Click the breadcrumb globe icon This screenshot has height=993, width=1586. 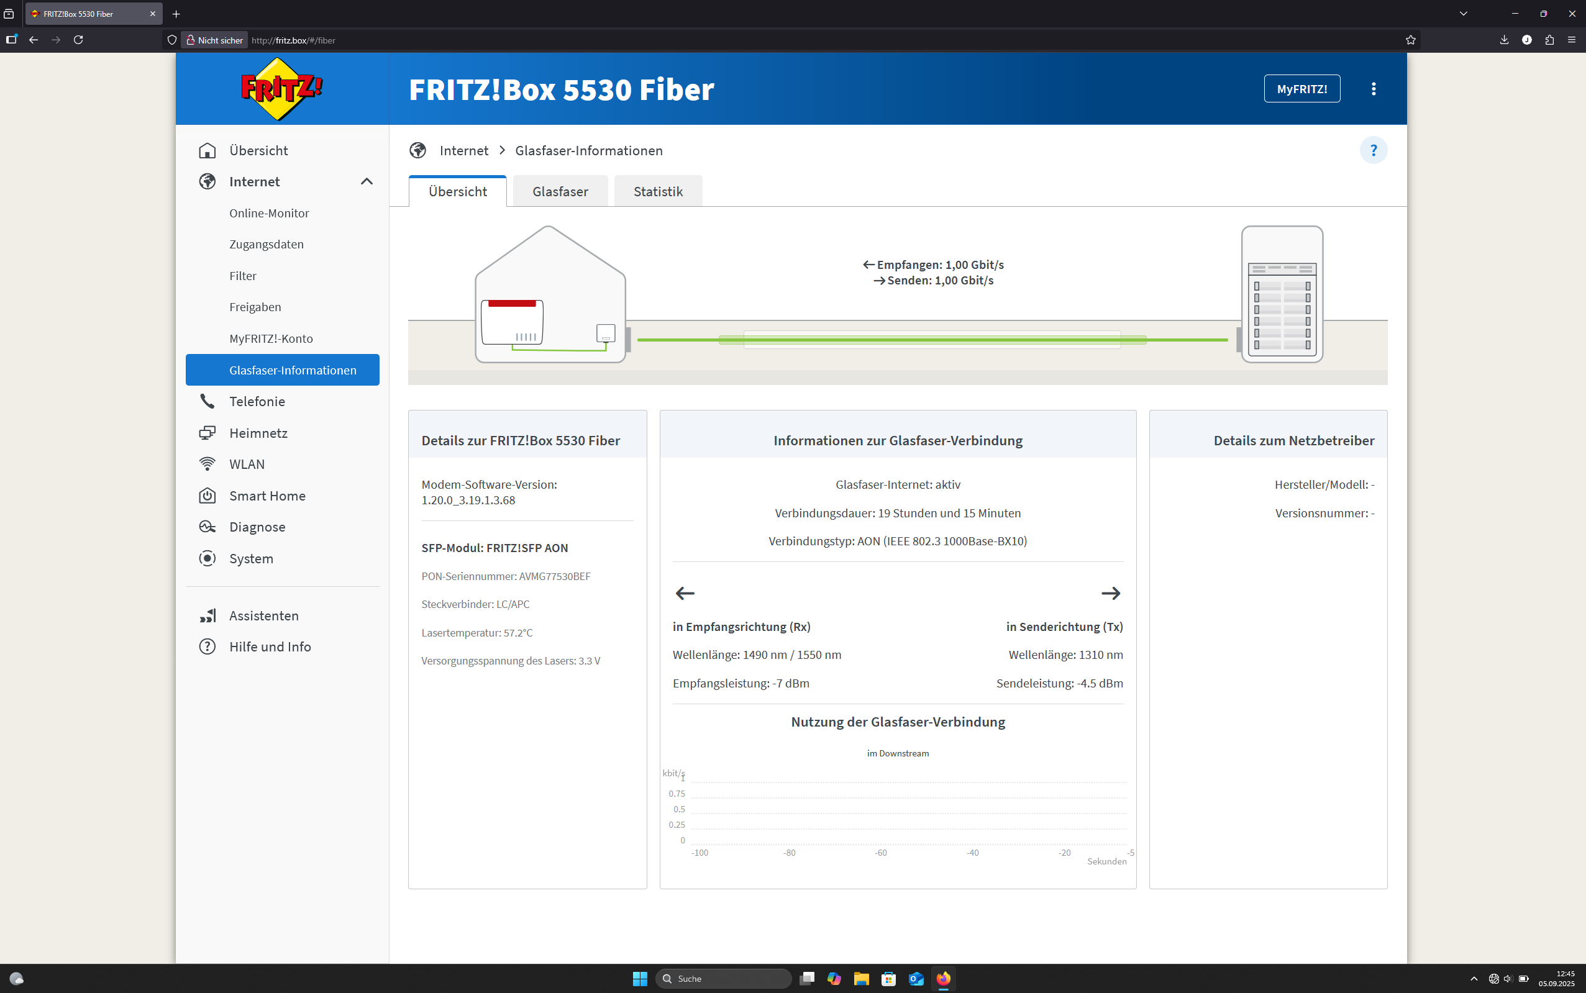pyautogui.click(x=418, y=150)
